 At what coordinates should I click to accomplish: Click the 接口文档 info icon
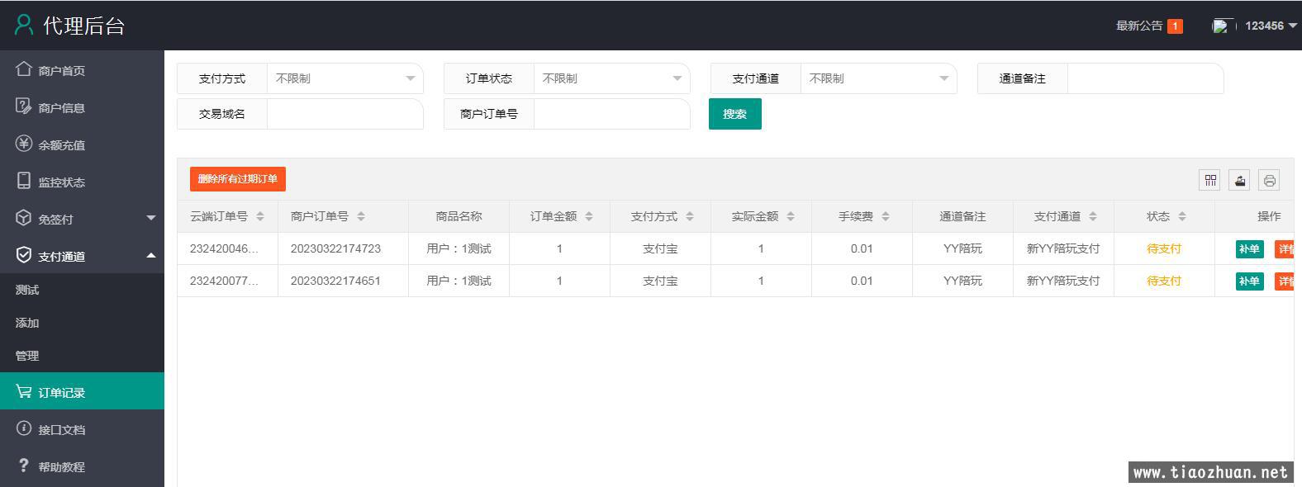[24, 428]
